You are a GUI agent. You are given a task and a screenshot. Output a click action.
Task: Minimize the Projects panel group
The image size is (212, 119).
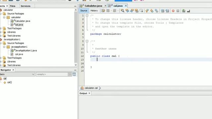(x=75, y=6)
